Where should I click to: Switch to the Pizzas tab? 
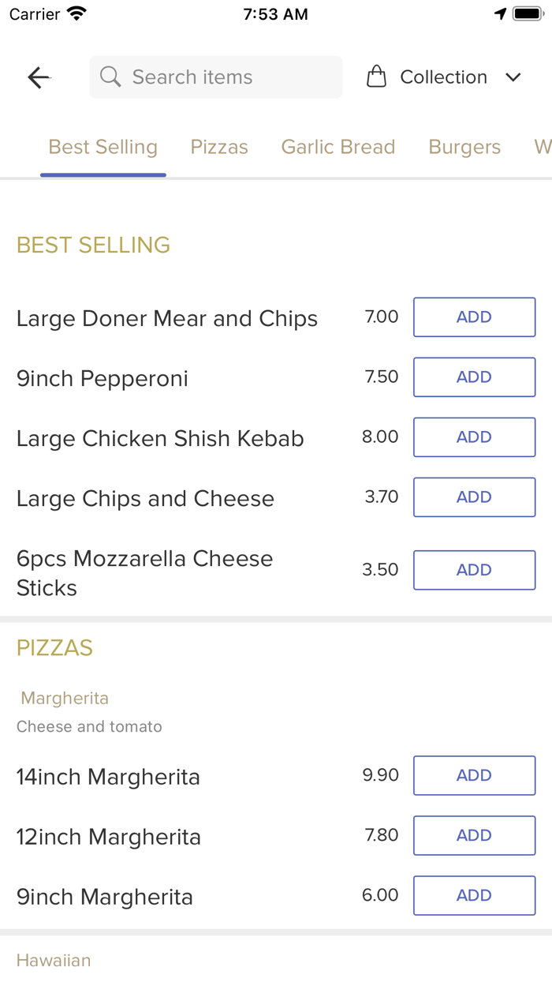coord(218,147)
